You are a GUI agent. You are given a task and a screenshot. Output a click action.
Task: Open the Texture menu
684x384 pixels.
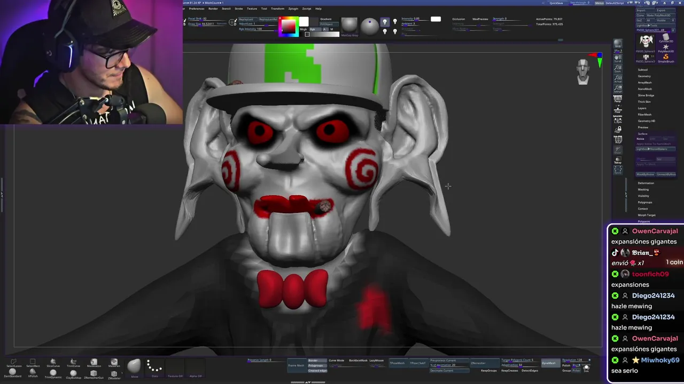coord(252,9)
